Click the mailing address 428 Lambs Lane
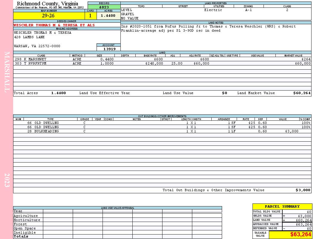 tap(29, 37)
